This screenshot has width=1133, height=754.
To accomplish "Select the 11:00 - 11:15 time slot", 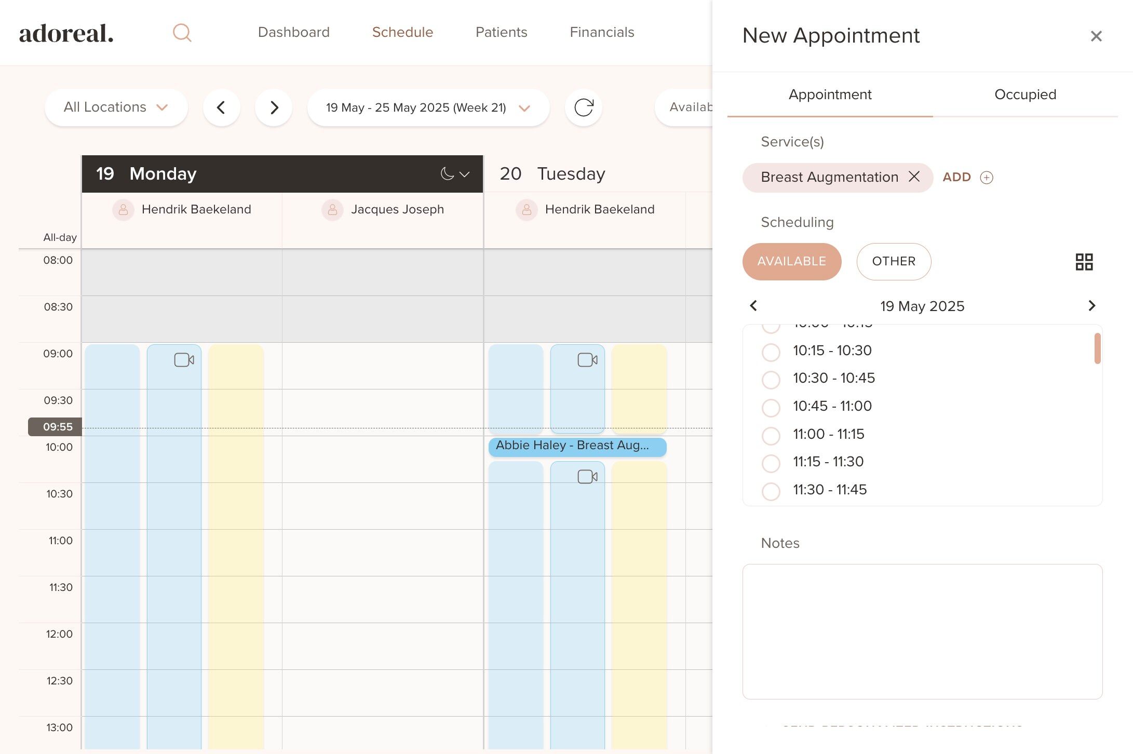I will pyautogui.click(x=771, y=435).
